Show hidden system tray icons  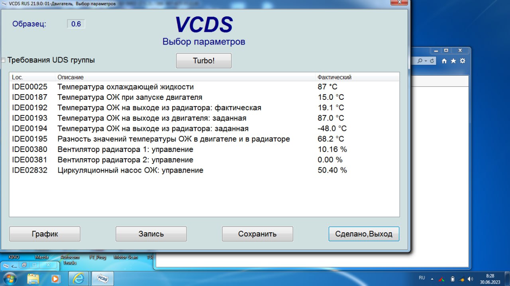pos(432,278)
